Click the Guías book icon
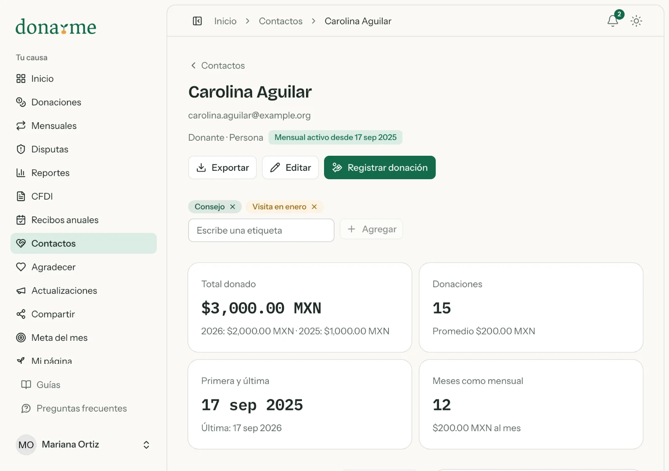Screen dimensions: 669x471 point(26,384)
